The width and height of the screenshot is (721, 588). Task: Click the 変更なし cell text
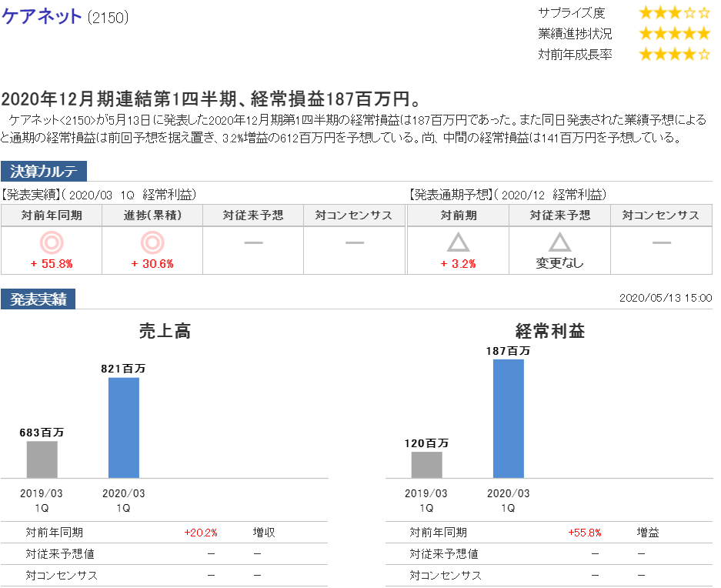[x=559, y=263]
